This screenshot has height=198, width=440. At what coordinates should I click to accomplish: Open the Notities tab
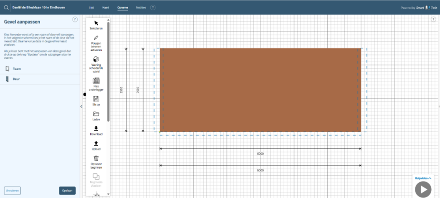(141, 7)
